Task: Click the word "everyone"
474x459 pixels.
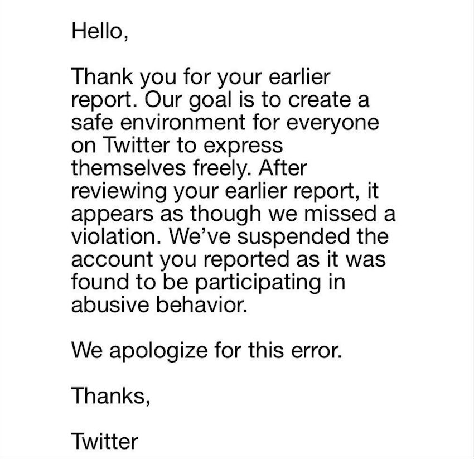Action: (332, 123)
